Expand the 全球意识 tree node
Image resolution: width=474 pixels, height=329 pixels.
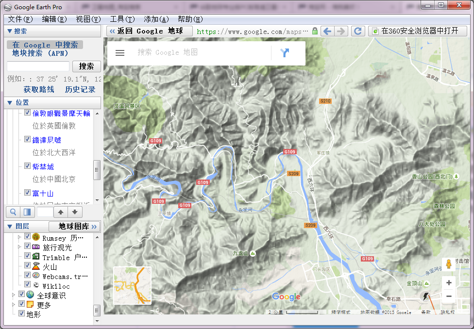pyautogui.click(x=13, y=295)
